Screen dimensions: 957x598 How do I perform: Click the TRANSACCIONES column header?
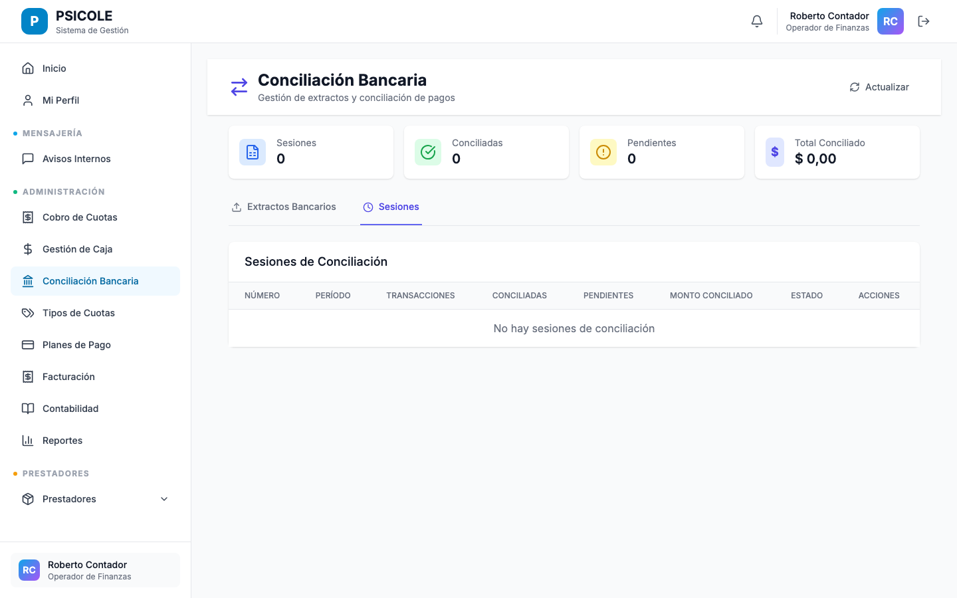click(x=421, y=296)
